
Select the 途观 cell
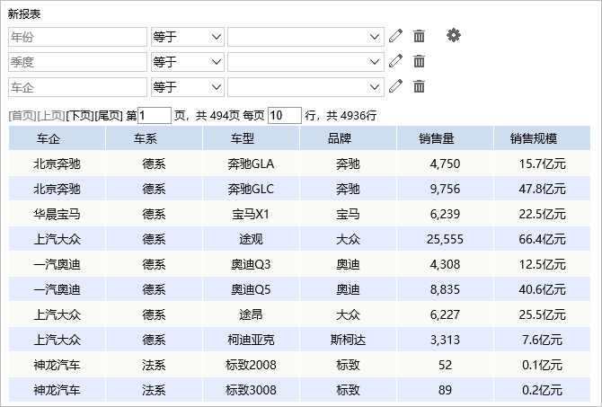click(x=251, y=239)
